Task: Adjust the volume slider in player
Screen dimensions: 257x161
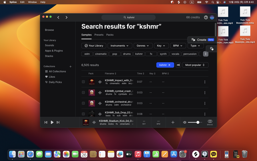Action: click(x=195, y=122)
